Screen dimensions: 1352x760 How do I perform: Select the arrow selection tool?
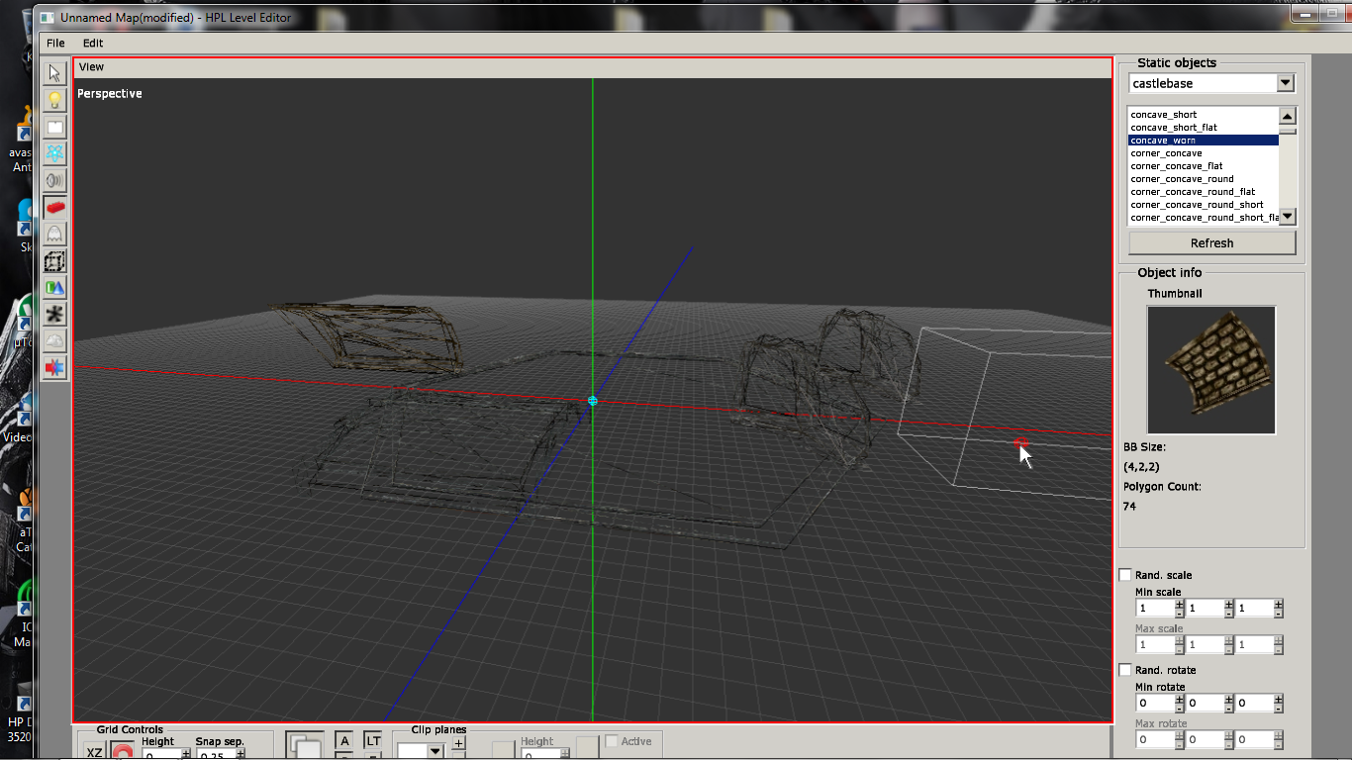click(x=55, y=73)
